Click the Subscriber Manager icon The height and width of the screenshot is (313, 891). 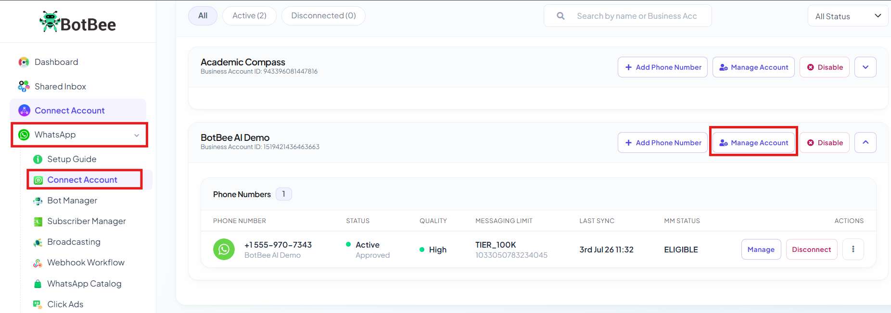[x=38, y=222]
